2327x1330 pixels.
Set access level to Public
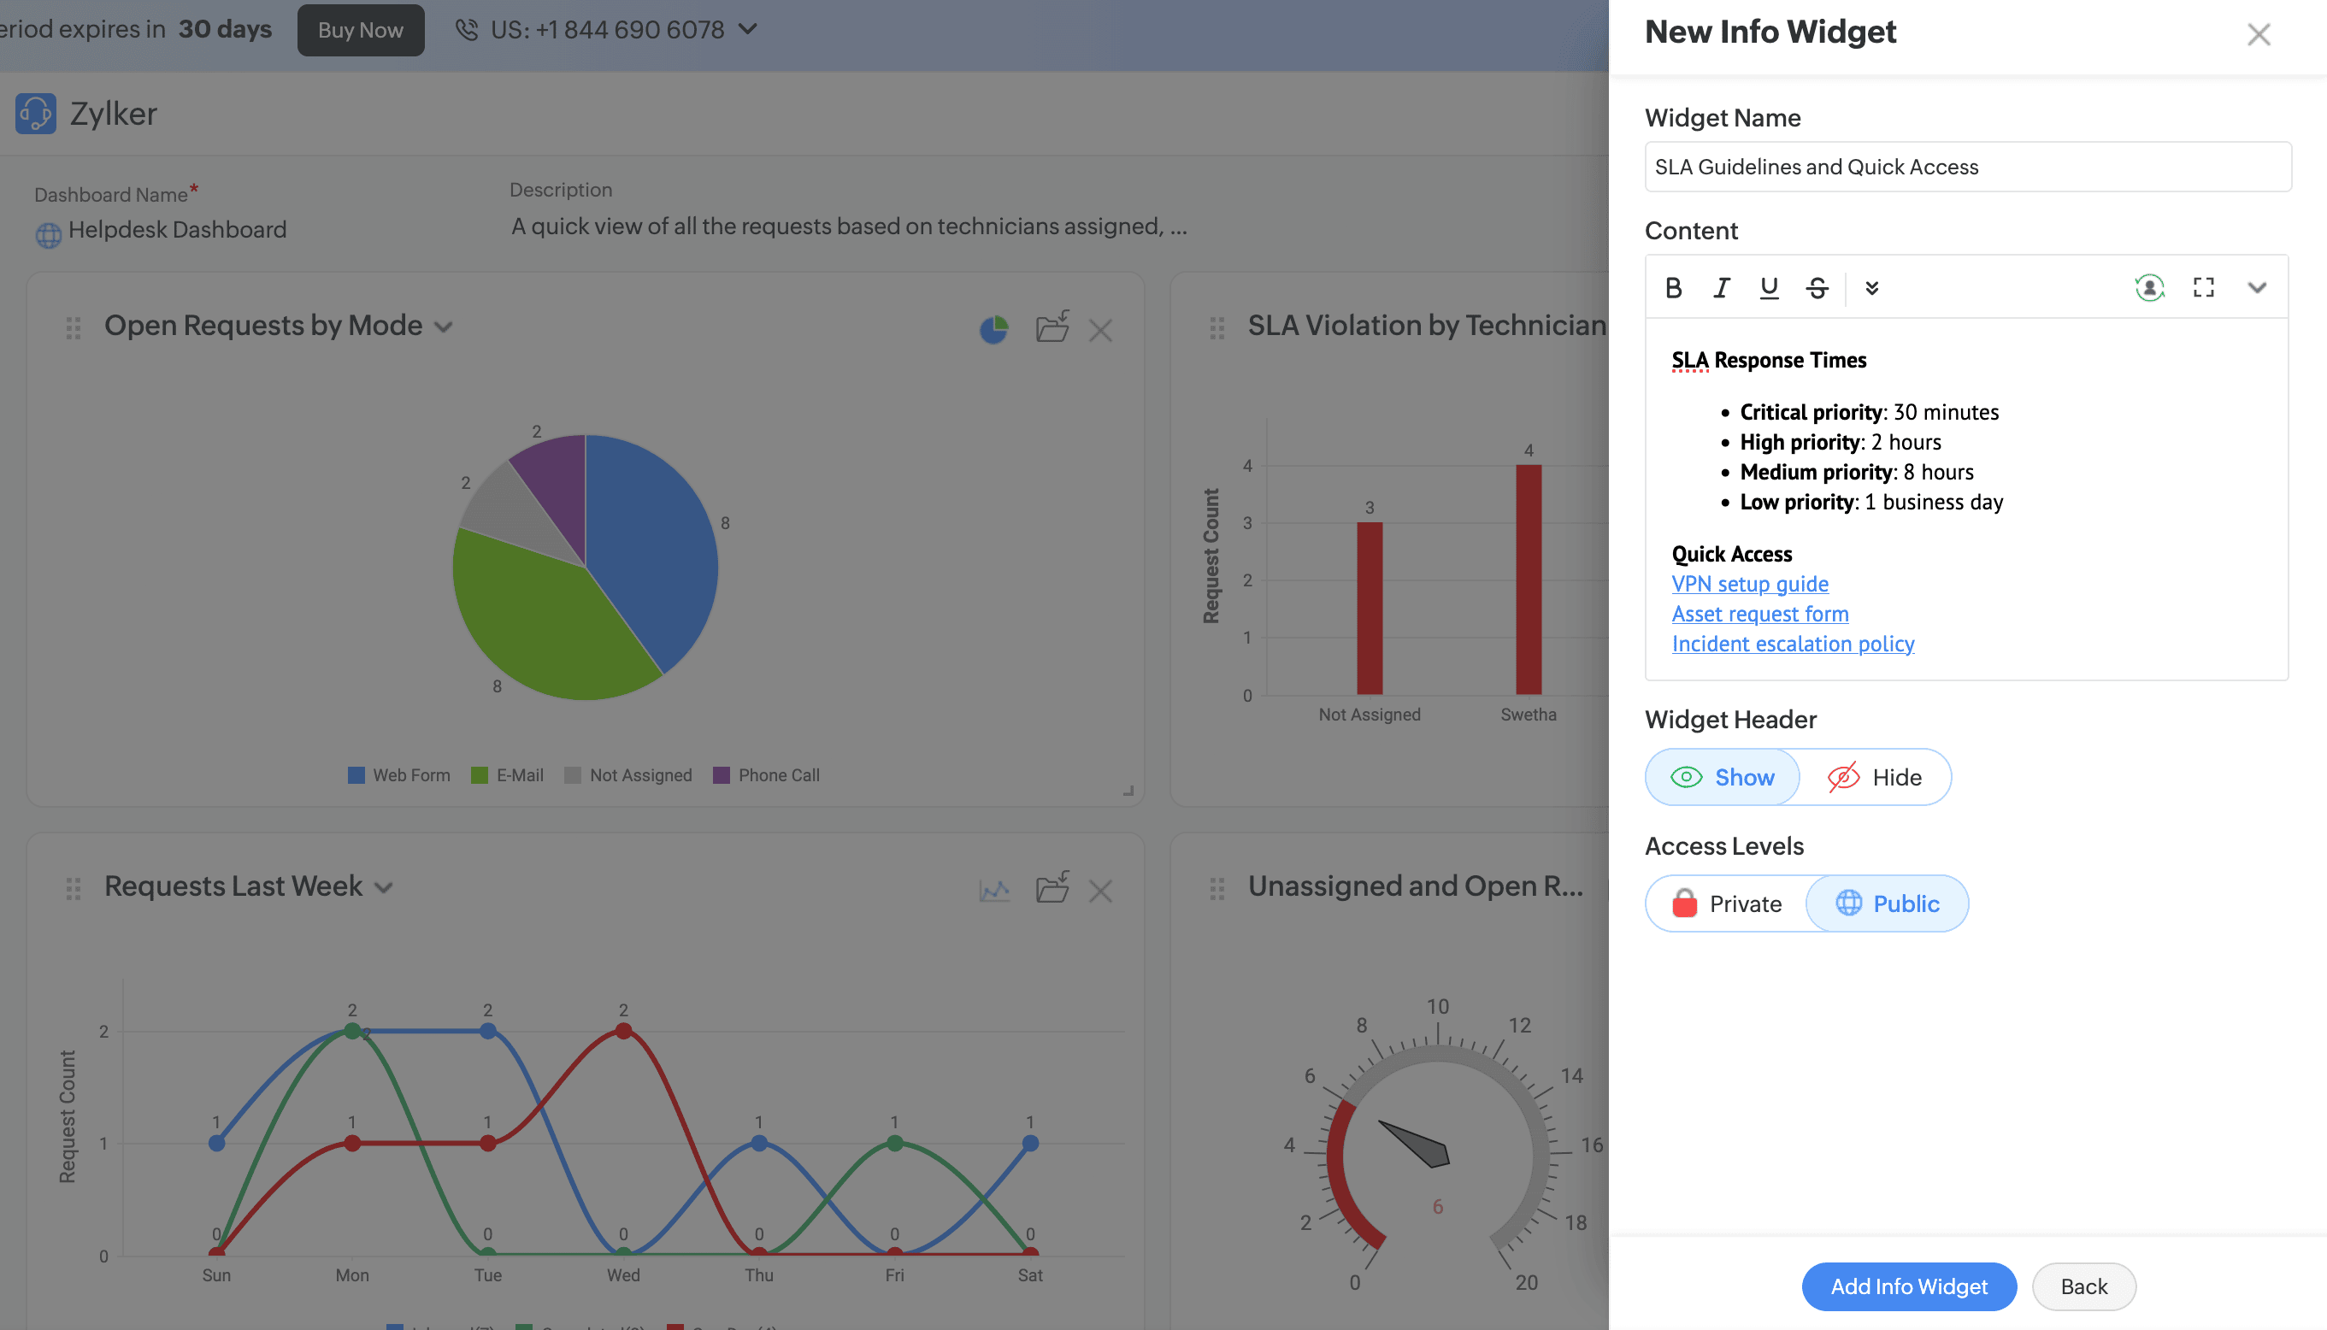(1888, 903)
